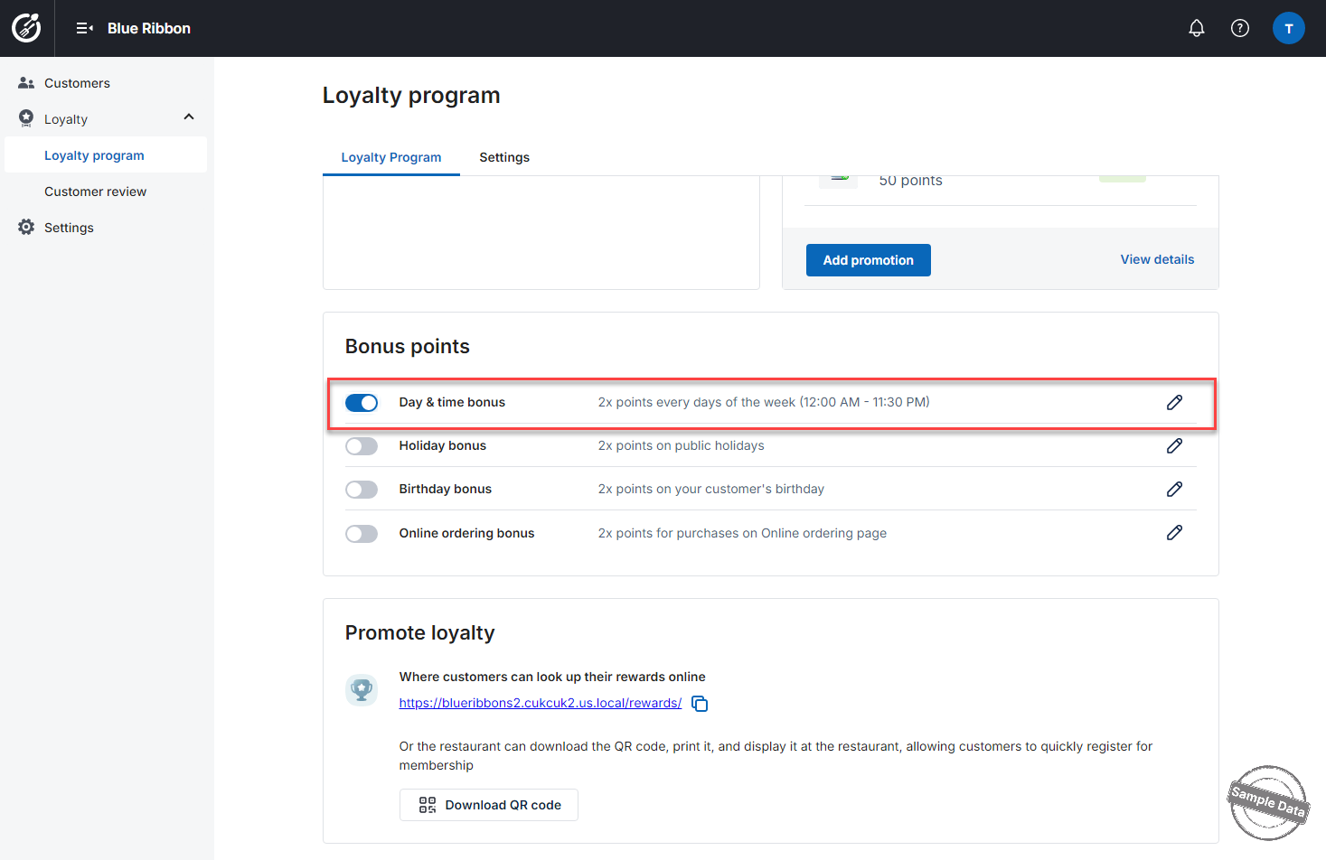Open the user profile avatar T
The image size is (1326, 860).
1289,28
